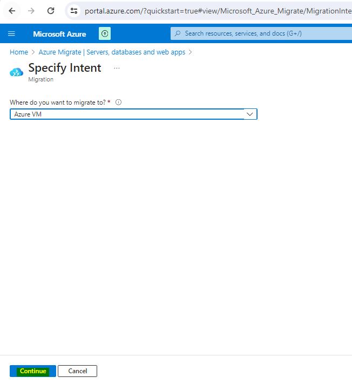Viewport: 352px width, 384px height.
Task: Click the browser back arrow
Action: [12, 11]
